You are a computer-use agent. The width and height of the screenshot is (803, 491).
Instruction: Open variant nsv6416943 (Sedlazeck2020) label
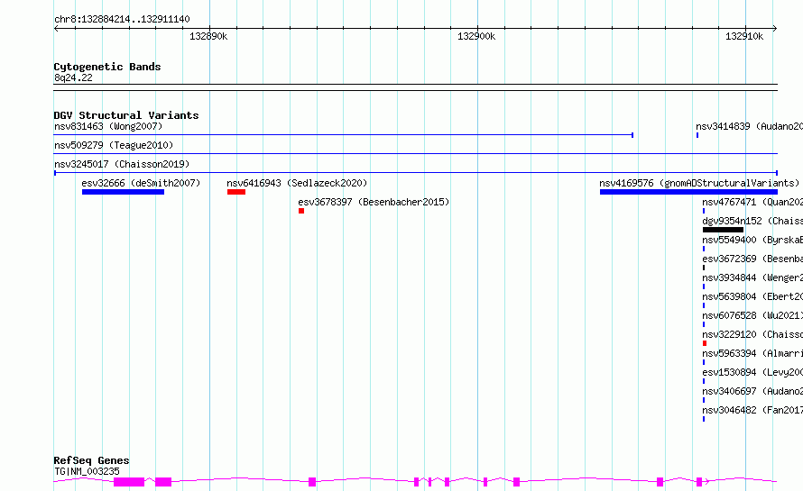click(297, 183)
